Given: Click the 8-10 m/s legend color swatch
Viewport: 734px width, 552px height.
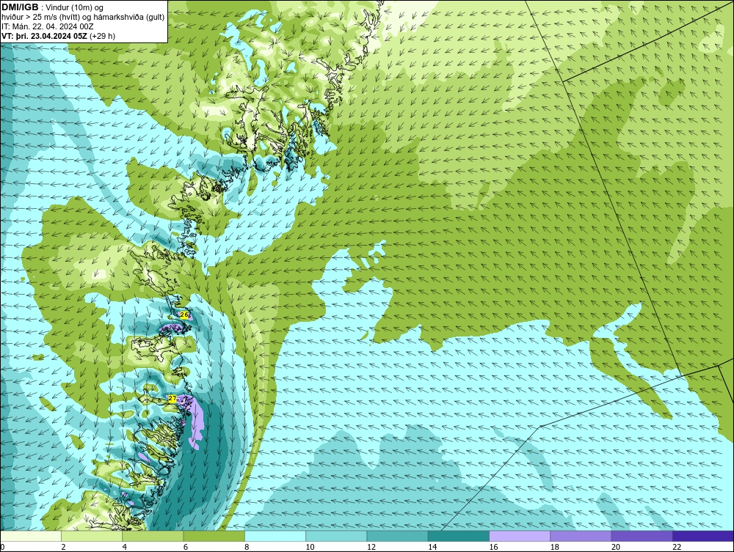Looking at the screenshot, I should point(275,536).
